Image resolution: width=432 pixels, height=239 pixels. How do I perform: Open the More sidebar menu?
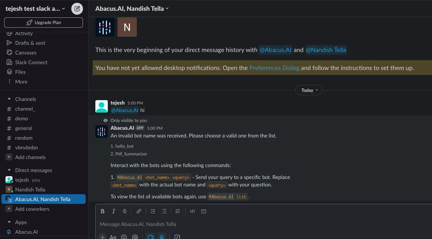pyautogui.click(x=21, y=81)
